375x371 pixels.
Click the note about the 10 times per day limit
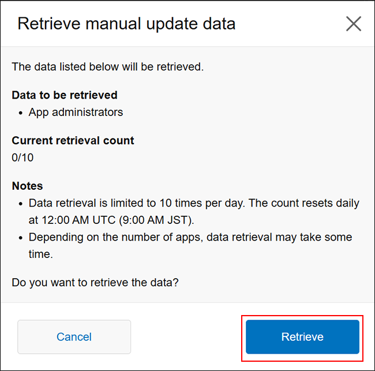point(193,204)
